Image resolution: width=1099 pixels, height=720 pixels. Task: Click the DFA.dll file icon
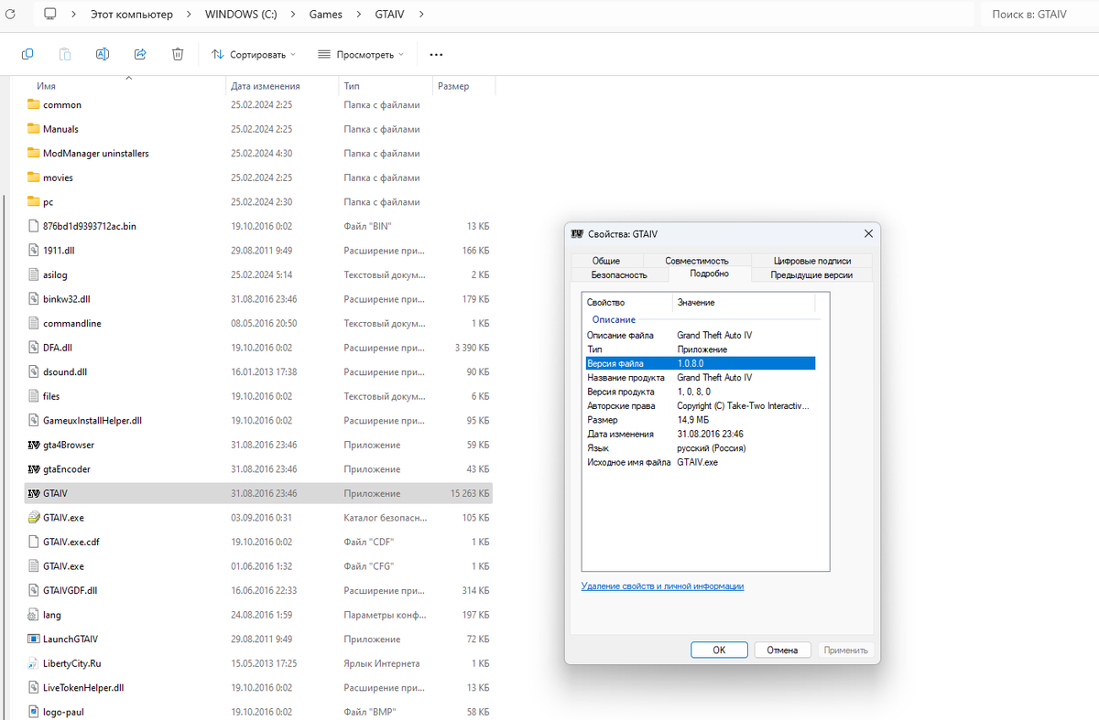pos(34,348)
